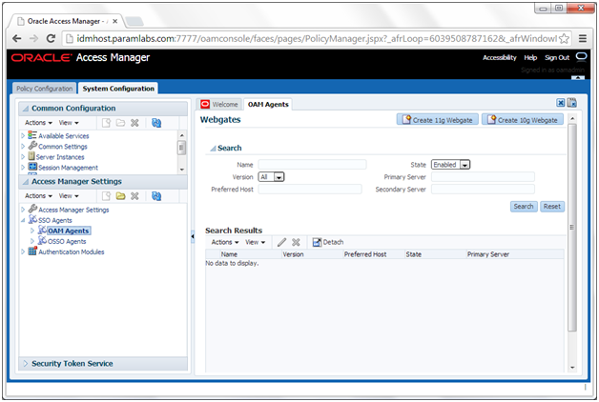Click the edit pencil icon in Search Results
The width and height of the screenshot is (599, 402).
(281, 242)
